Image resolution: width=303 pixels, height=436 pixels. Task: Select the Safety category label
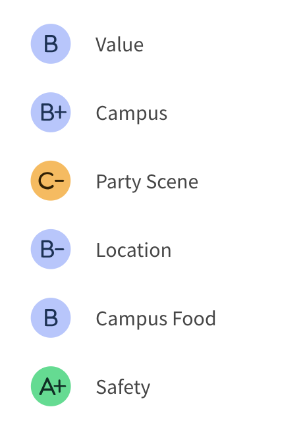point(123,387)
